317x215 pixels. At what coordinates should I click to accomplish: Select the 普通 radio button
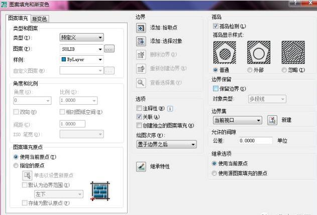point(216,70)
